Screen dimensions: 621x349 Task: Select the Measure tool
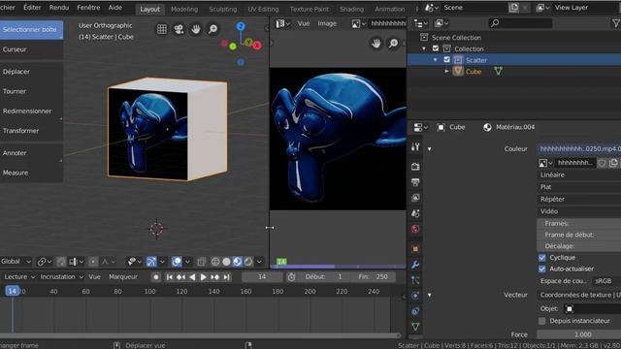click(31, 173)
